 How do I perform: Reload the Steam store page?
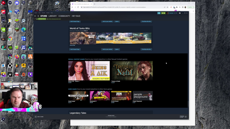(35, 19)
